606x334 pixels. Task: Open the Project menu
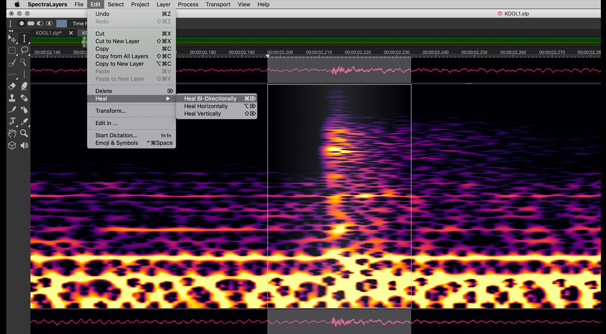coord(140,4)
